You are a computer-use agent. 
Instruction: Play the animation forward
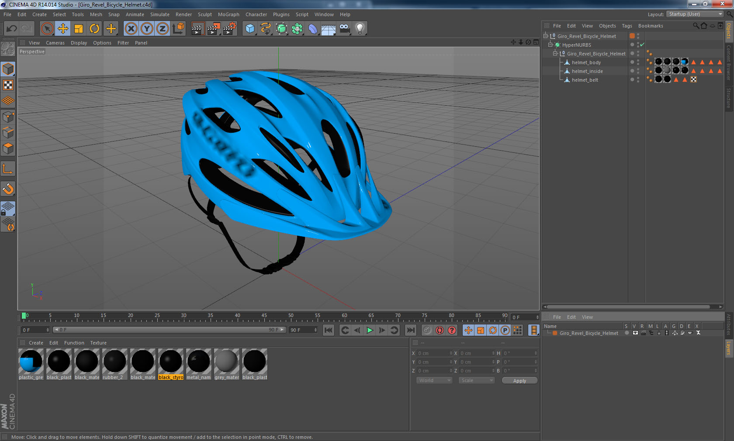[x=370, y=330]
